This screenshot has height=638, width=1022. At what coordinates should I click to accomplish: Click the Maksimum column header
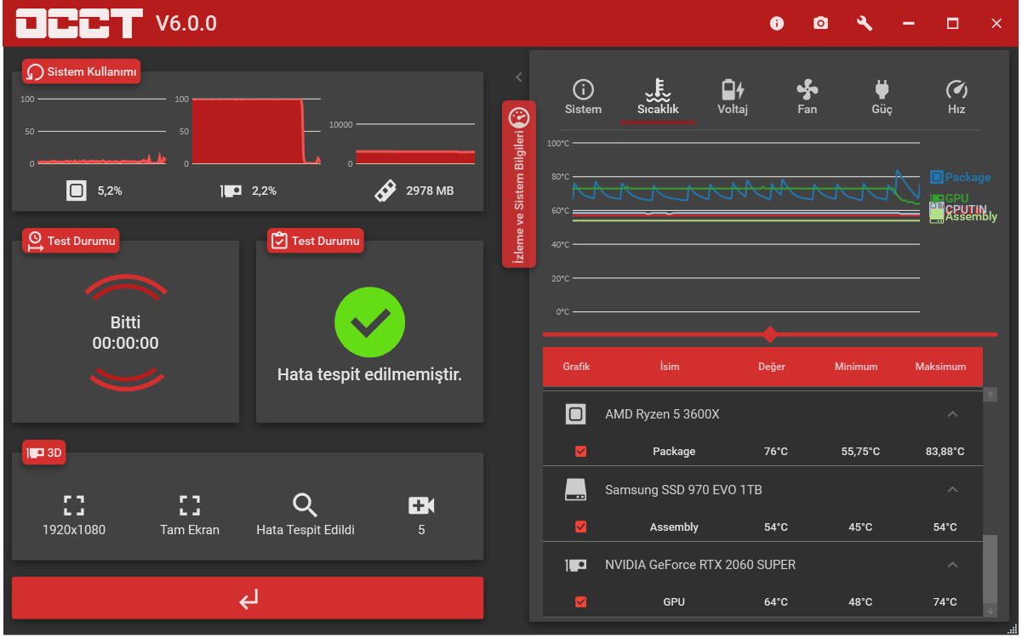(x=940, y=367)
